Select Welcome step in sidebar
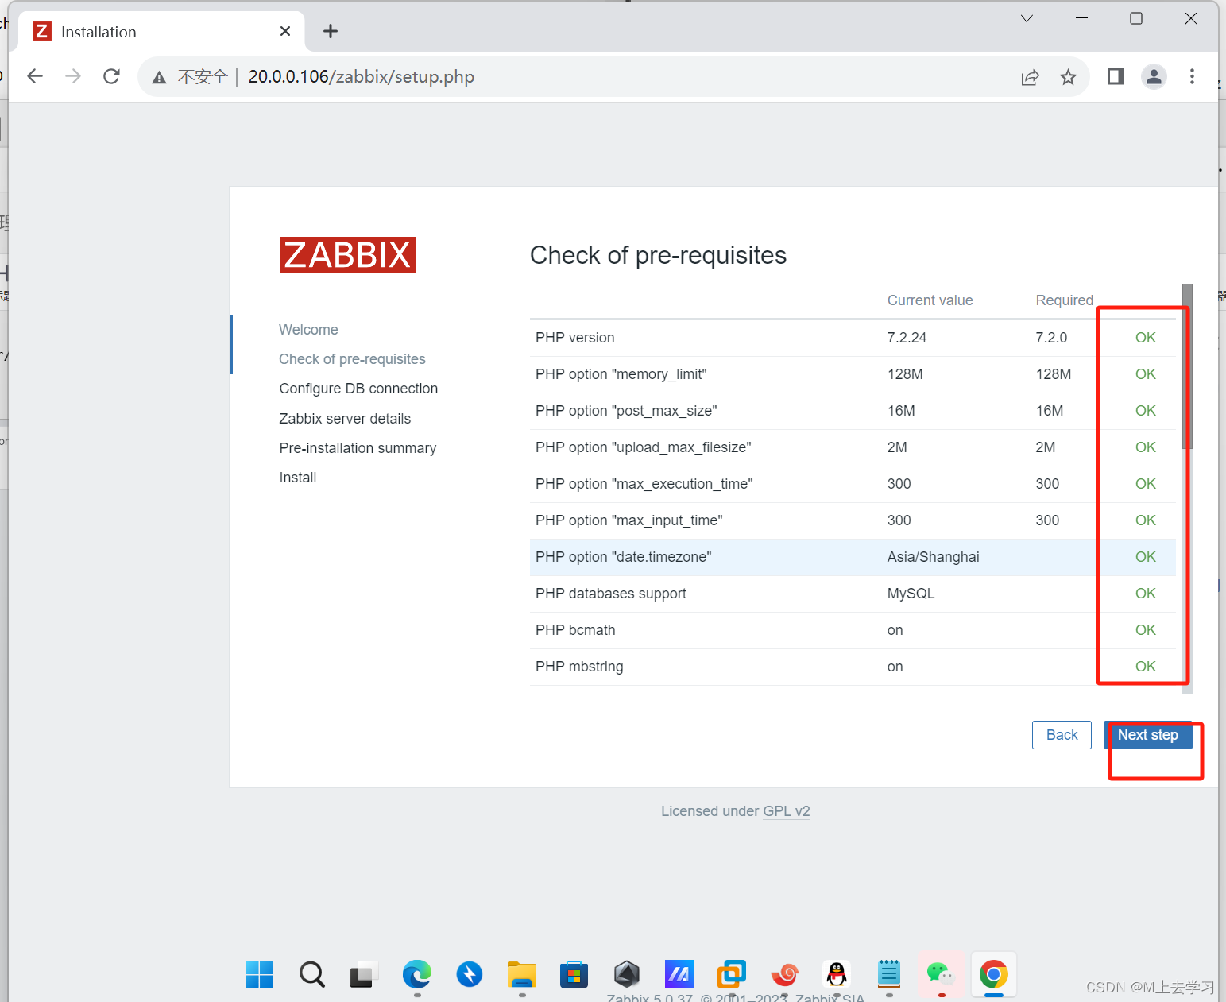 point(308,330)
